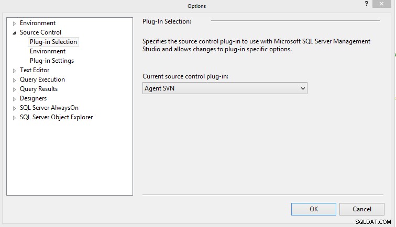
Task: Select the Designers category
Action: click(34, 98)
